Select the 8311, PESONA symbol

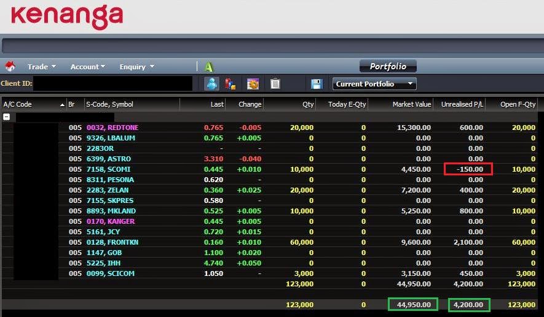[x=110, y=180]
